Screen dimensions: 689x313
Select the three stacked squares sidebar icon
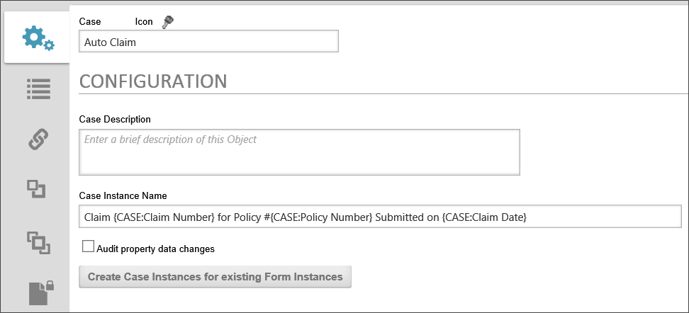point(37,241)
